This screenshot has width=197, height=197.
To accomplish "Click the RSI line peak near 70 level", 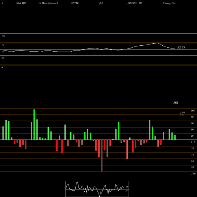I will click(157, 43).
